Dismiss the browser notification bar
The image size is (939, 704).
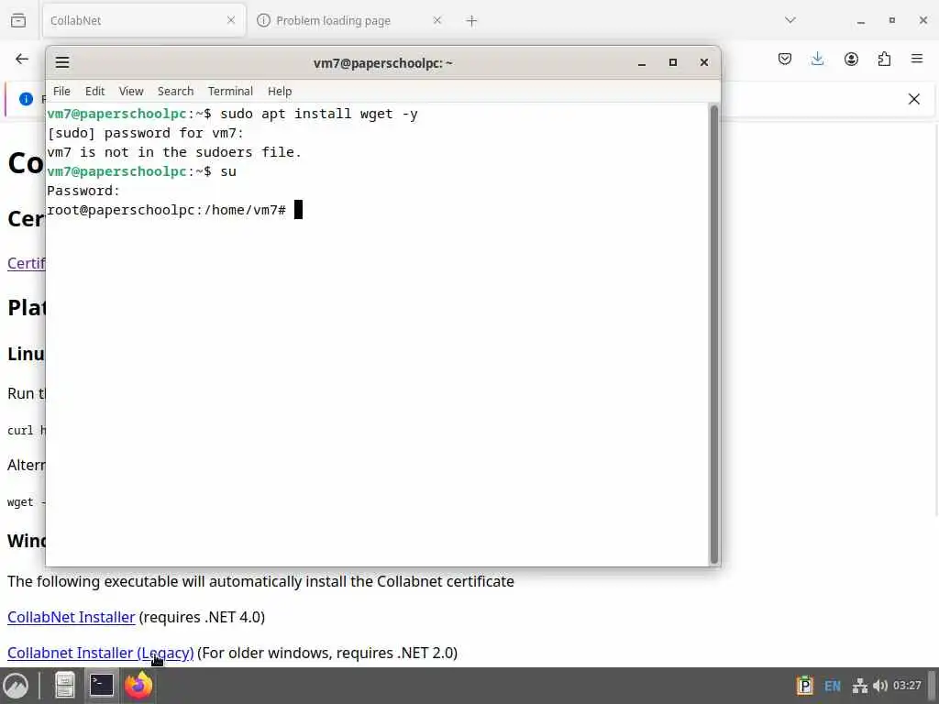click(914, 99)
